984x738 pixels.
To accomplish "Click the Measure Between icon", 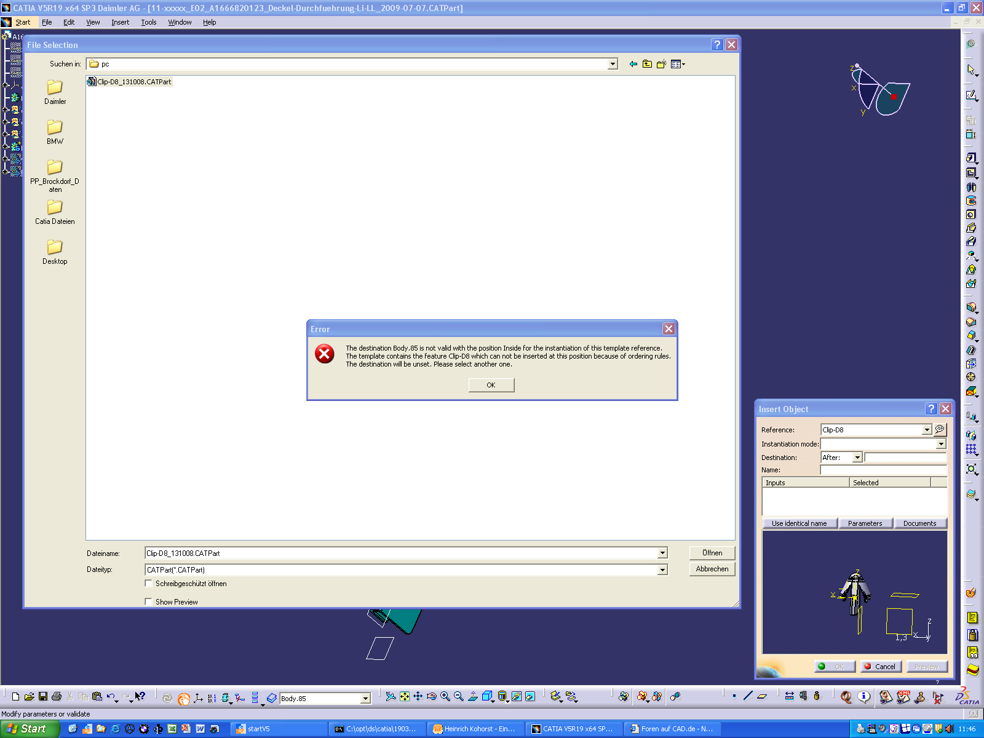I will (x=790, y=696).
